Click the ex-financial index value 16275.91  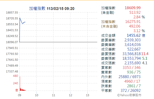point(133,22)
